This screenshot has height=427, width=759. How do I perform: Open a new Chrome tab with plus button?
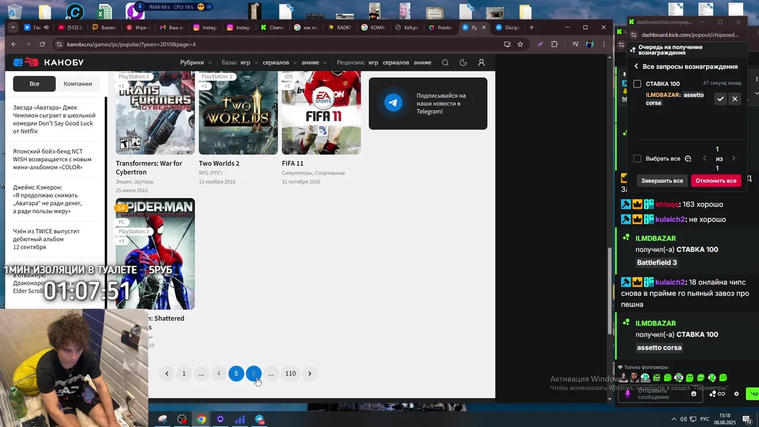point(531,27)
